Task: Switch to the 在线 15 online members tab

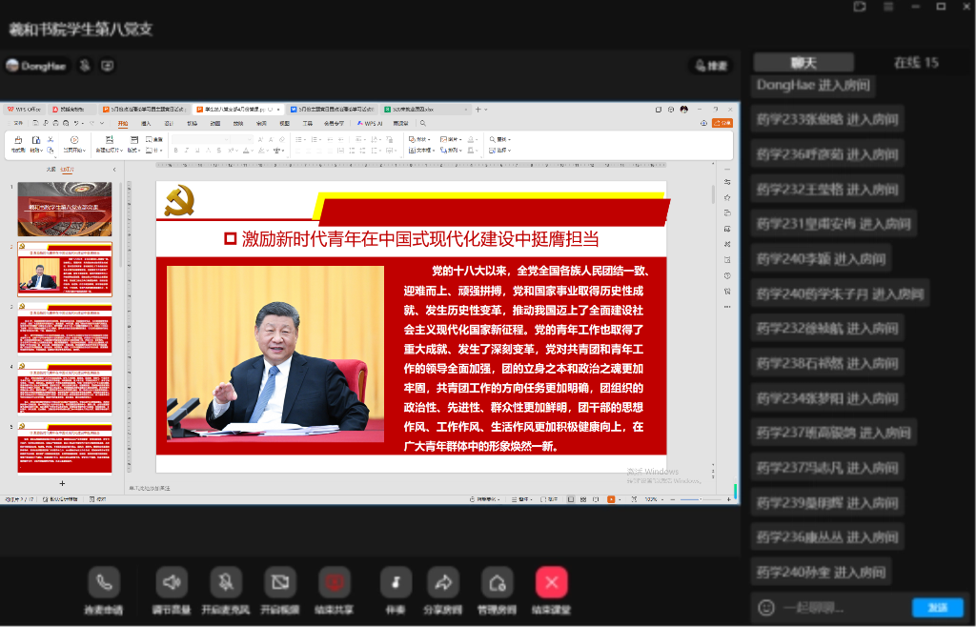Action: 915,63
